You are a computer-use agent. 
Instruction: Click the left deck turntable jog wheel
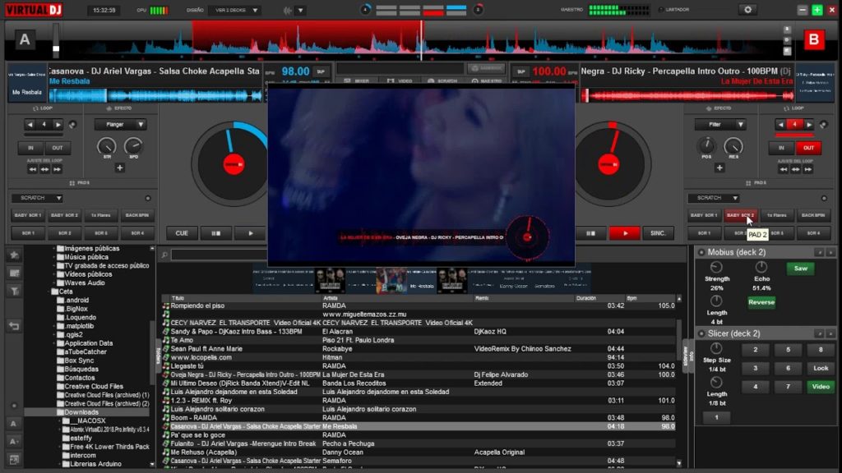coord(233,164)
